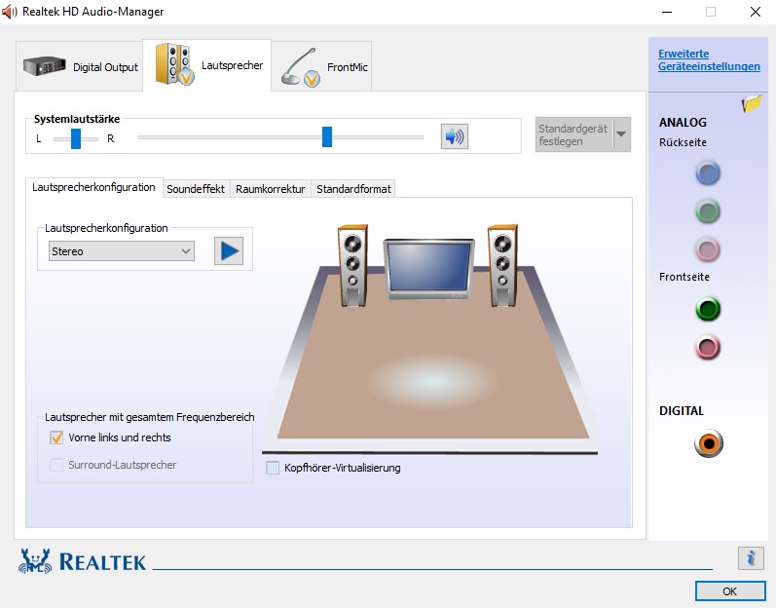Image resolution: width=776 pixels, height=608 pixels.
Task: Play the speaker configuration test sound
Action: 229,251
